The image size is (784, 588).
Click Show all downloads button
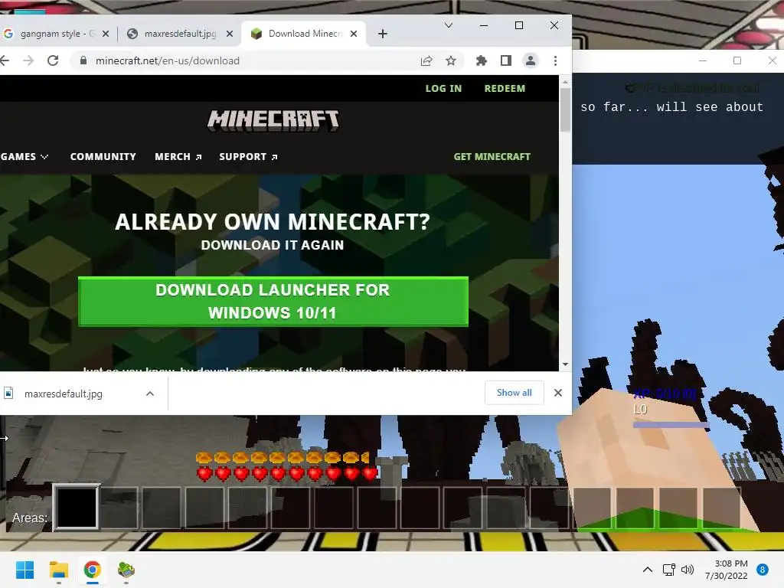pos(514,393)
